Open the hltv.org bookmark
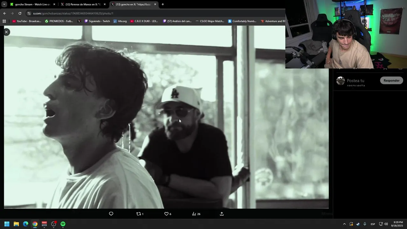This screenshot has width=407, height=229. click(120, 21)
